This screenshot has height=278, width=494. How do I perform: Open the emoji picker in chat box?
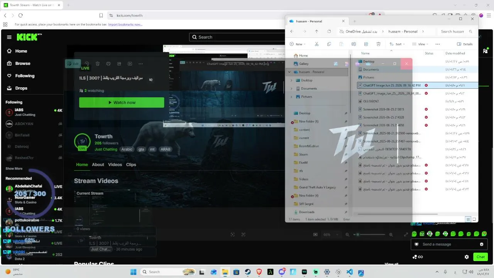(482, 244)
